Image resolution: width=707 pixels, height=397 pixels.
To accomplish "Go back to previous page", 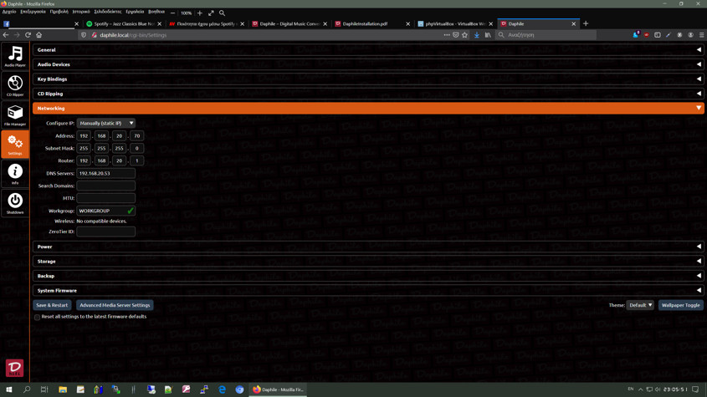I will coord(6,35).
